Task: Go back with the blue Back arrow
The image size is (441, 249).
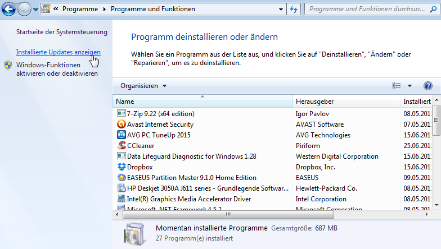Action: (9, 9)
